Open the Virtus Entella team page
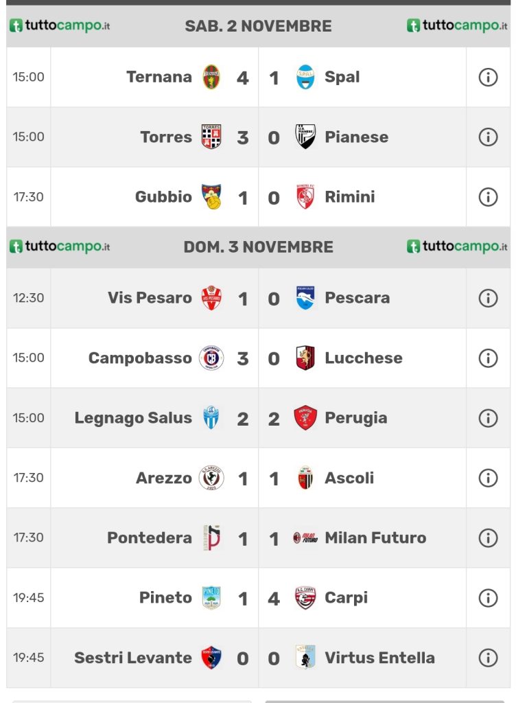This screenshot has height=703, width=516. [379, 658]
